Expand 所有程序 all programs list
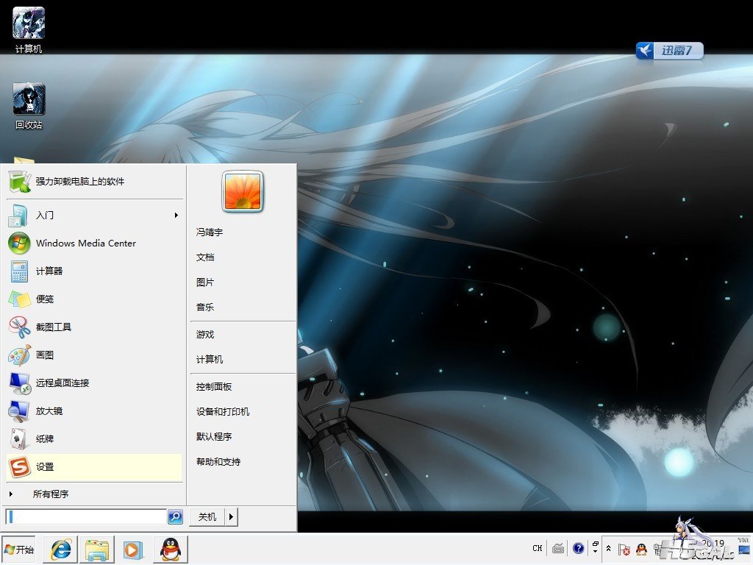Viewport: 753px width, 565px height. coord(50,494)
